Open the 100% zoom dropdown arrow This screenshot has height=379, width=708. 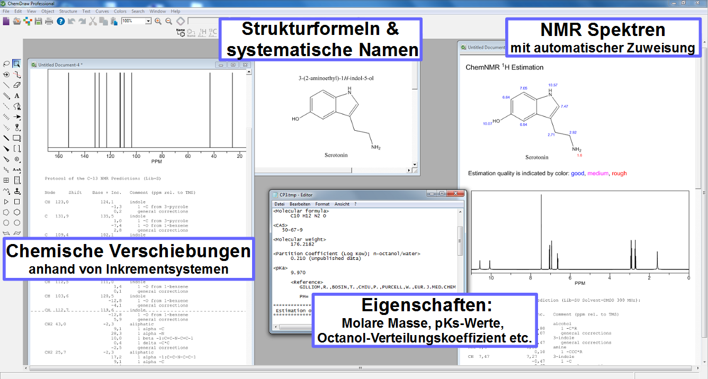(x=148, y=21)
